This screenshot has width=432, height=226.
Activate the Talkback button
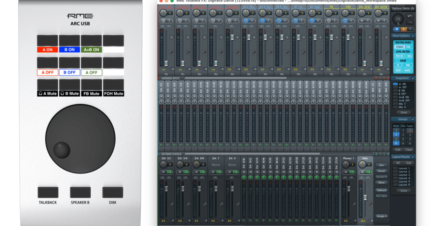381,190
